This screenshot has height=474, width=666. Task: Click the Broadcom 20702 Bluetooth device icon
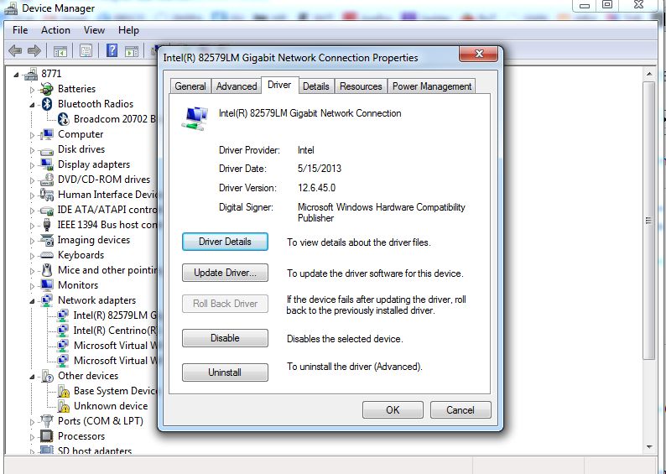click(x=63, y=119)
